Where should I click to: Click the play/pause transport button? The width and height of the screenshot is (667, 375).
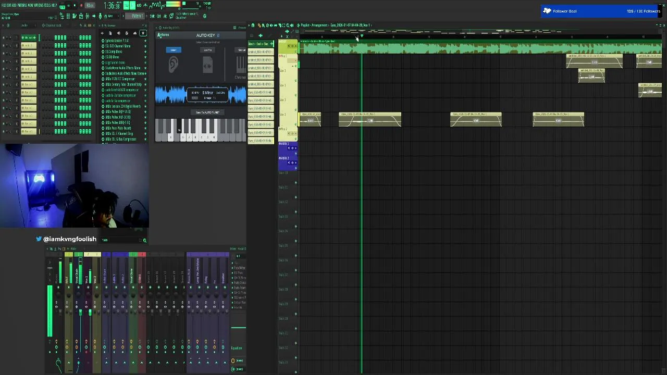click(68, 5)
